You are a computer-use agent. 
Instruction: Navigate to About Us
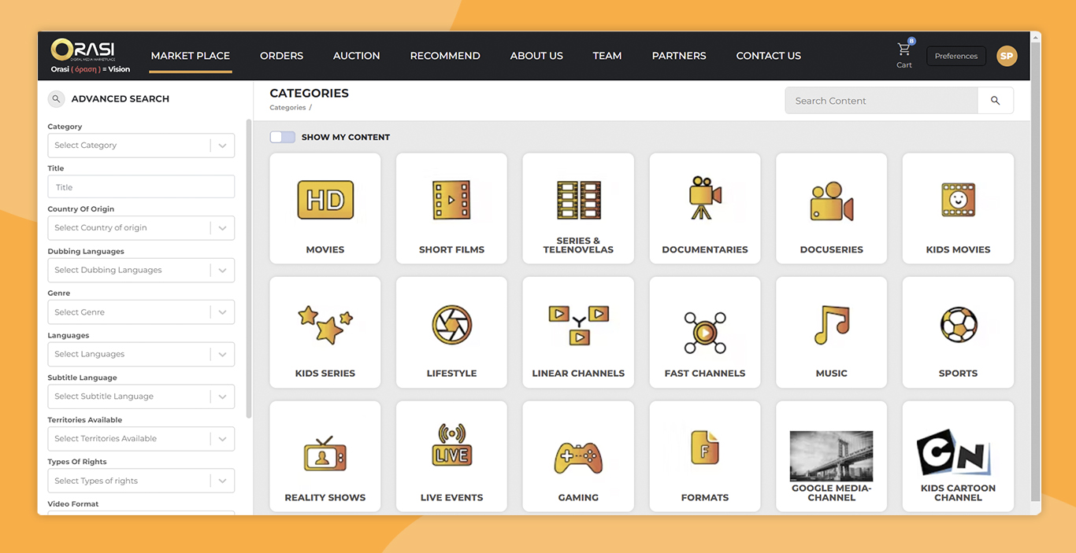[536, 56]
